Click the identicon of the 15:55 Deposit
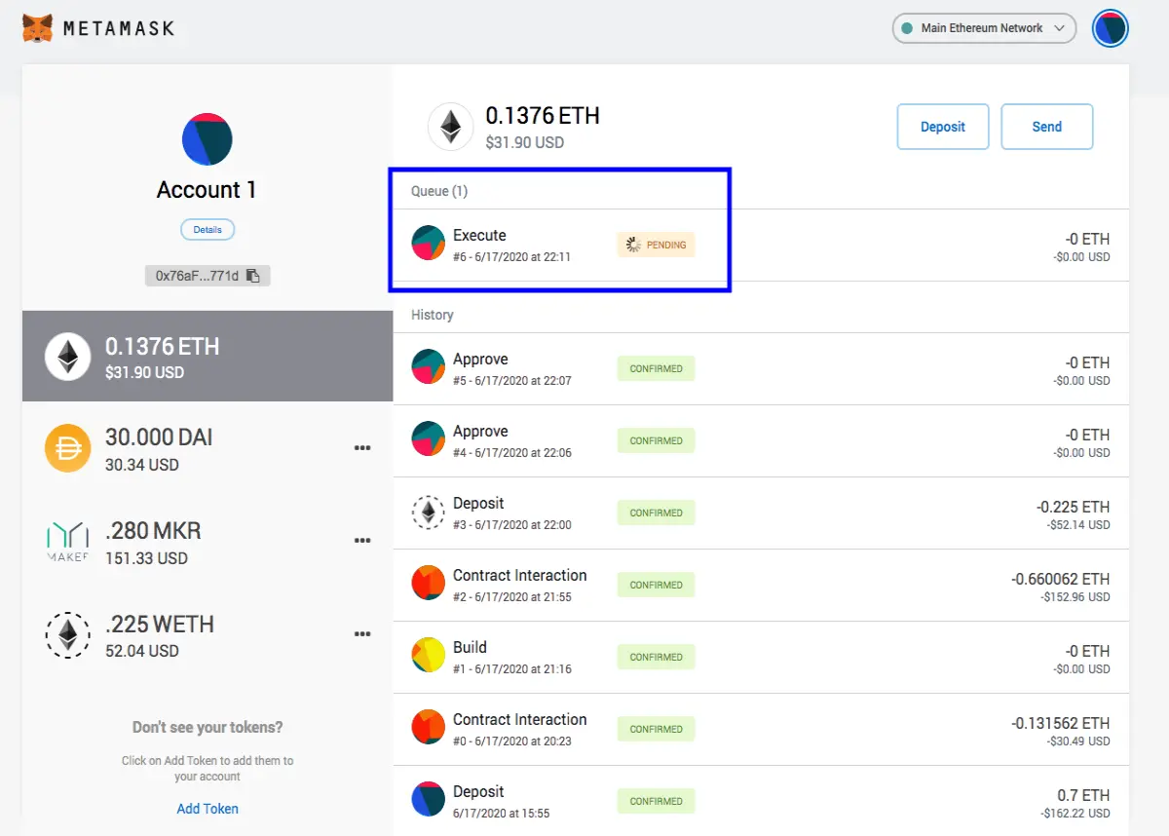1169x836 pixels. (429, 799)
